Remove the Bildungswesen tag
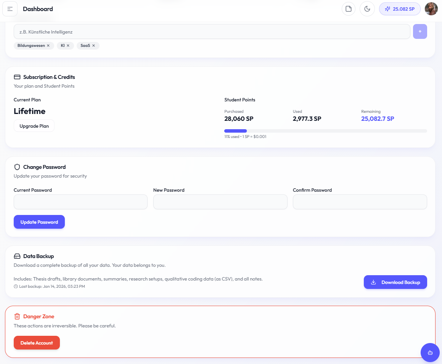Image resolution: width=442 pixels, height=364 pixels. pyautogui.click(x=48, y=46)
